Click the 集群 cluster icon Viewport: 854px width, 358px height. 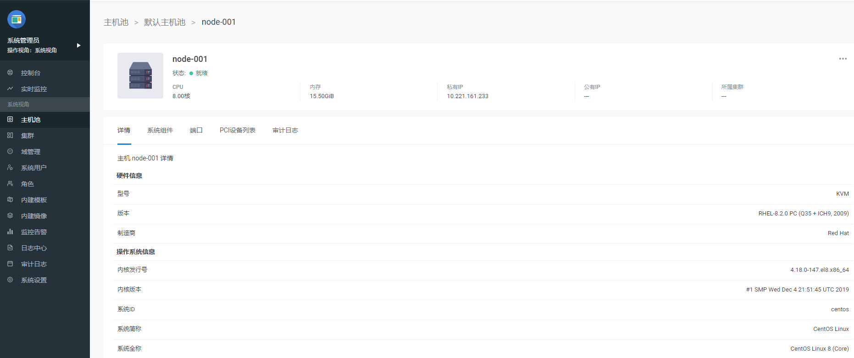coord(10,136)
